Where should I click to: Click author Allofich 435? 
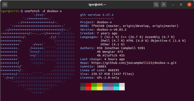click(x=111, y=56)
